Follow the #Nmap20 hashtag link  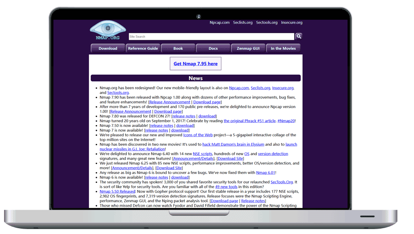click(287, 121)
